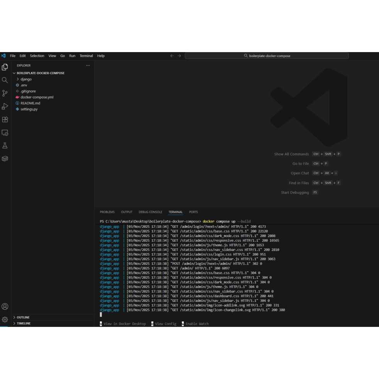Switch to the DEBUG CONSOLE tab

pyautogui.click(x=151, y=212)
